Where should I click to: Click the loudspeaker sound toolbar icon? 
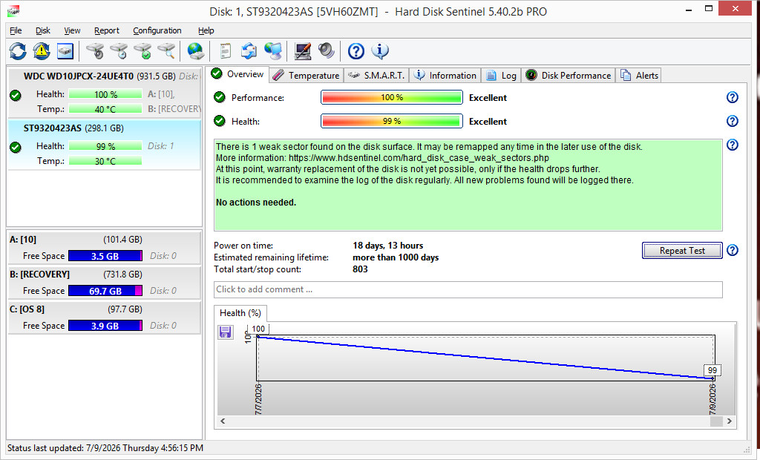pyautogui.click(x=327, y=51)
